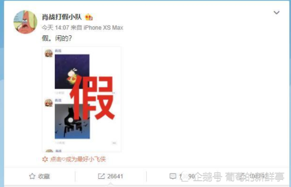Click the comment speech bubble icon
This screenshot has width=291, height=187.
tap(173, 176)
